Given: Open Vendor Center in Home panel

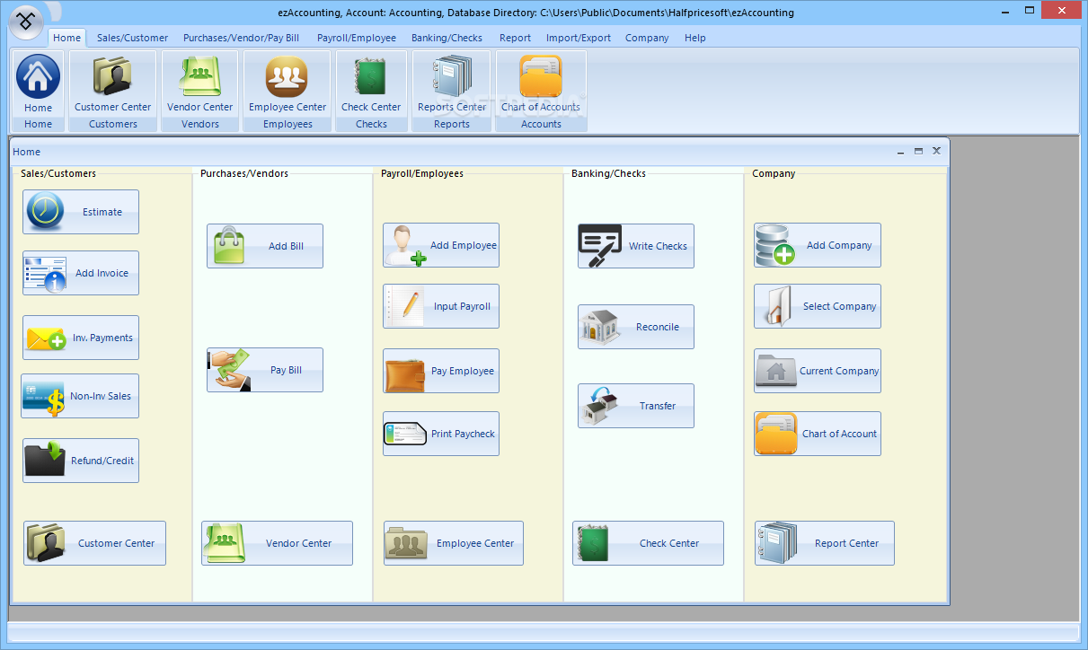Looking at the screenshot, I should point(278,543).
